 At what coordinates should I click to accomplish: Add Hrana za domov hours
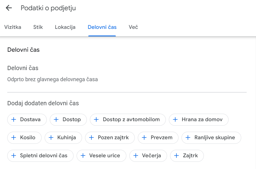[199, 119]
